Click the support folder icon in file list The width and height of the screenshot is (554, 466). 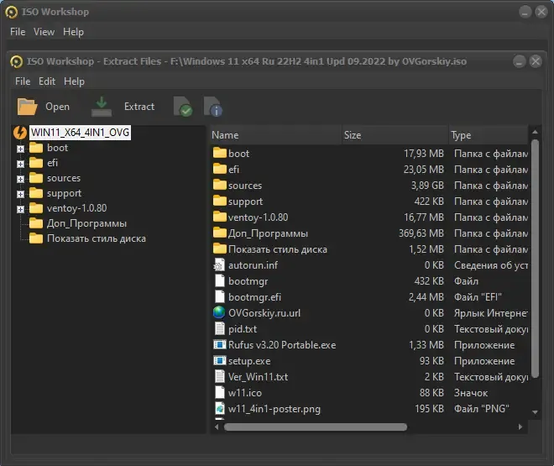(219, 201)
